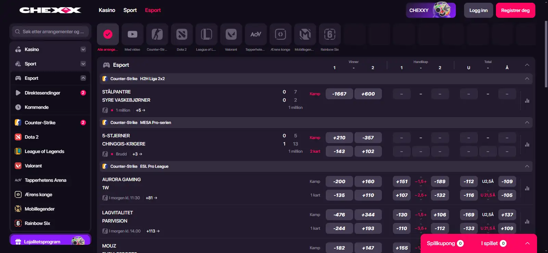Collapse the H2H Liga 2x2 league

coord(527,79)
